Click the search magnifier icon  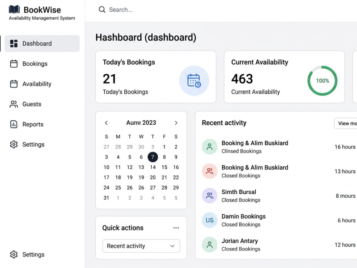[x=102, y=10]
